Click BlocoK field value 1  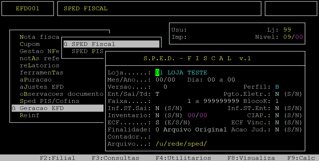point(277,101)
